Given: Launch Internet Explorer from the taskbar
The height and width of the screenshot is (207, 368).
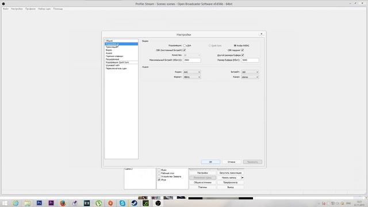Looking at the screenshot, I should [x=16, y=203].
